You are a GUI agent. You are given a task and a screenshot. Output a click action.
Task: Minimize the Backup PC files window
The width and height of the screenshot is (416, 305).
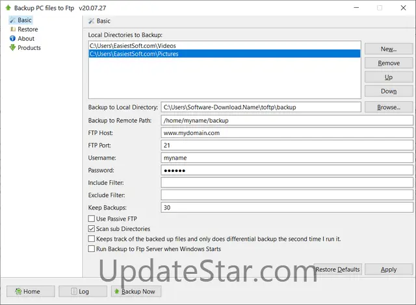(x=356, y=8)
